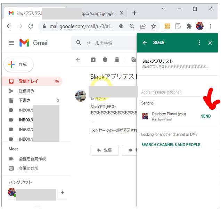221x211 pixels.
Task: Open Gmail main menu hamburger
Action: click(11, 43)
